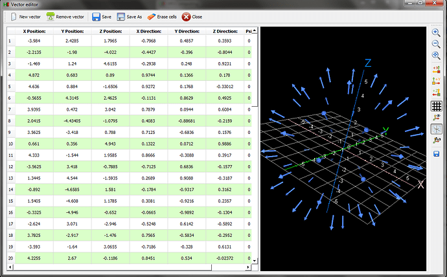The height and width of the screenshot is (277, 447).
Task: Click the red Close toolbar button
Action: tap(192, 17)
